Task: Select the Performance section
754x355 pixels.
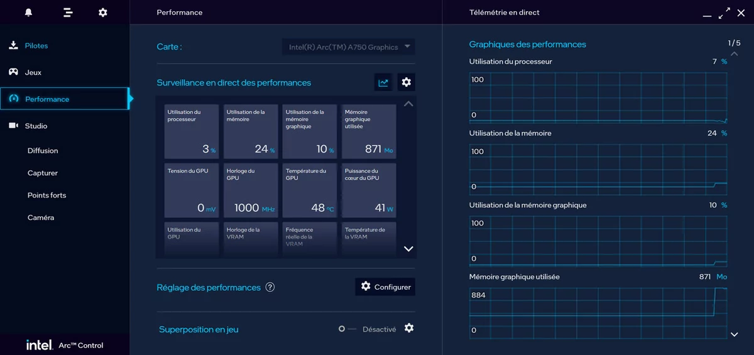Action: click(x=65, y=99)
